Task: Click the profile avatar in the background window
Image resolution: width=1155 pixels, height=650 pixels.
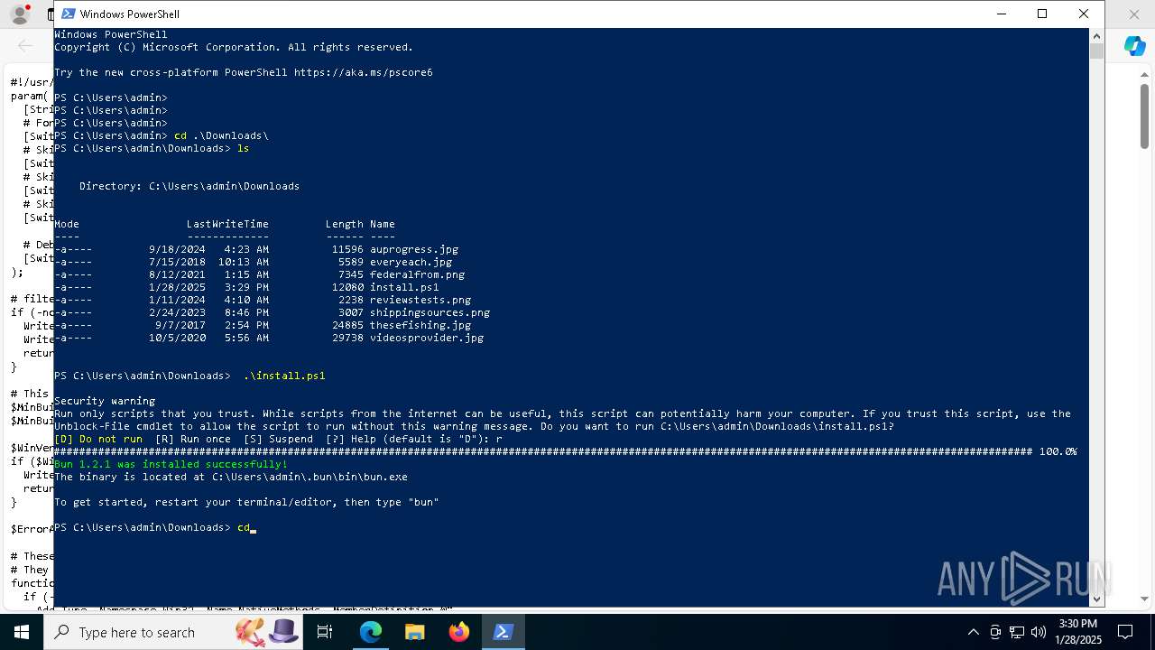Action: pos(18,14)
